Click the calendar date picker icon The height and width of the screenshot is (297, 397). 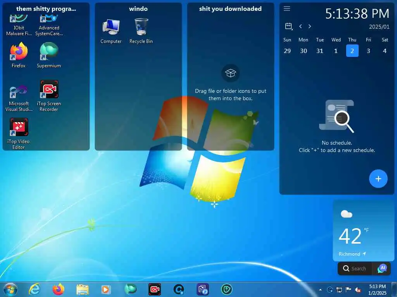[x=288, y=26]
